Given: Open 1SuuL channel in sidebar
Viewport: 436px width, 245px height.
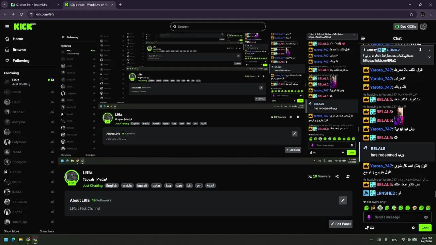Looking at the screenshot, I should [x=29, y=132].
